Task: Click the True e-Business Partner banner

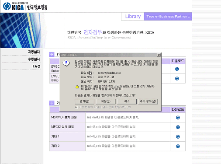Action: coord(168,16)
